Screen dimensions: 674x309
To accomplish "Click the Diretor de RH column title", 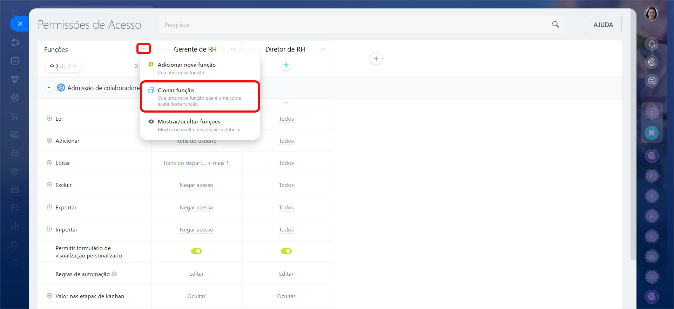I will tap(285, 49).
